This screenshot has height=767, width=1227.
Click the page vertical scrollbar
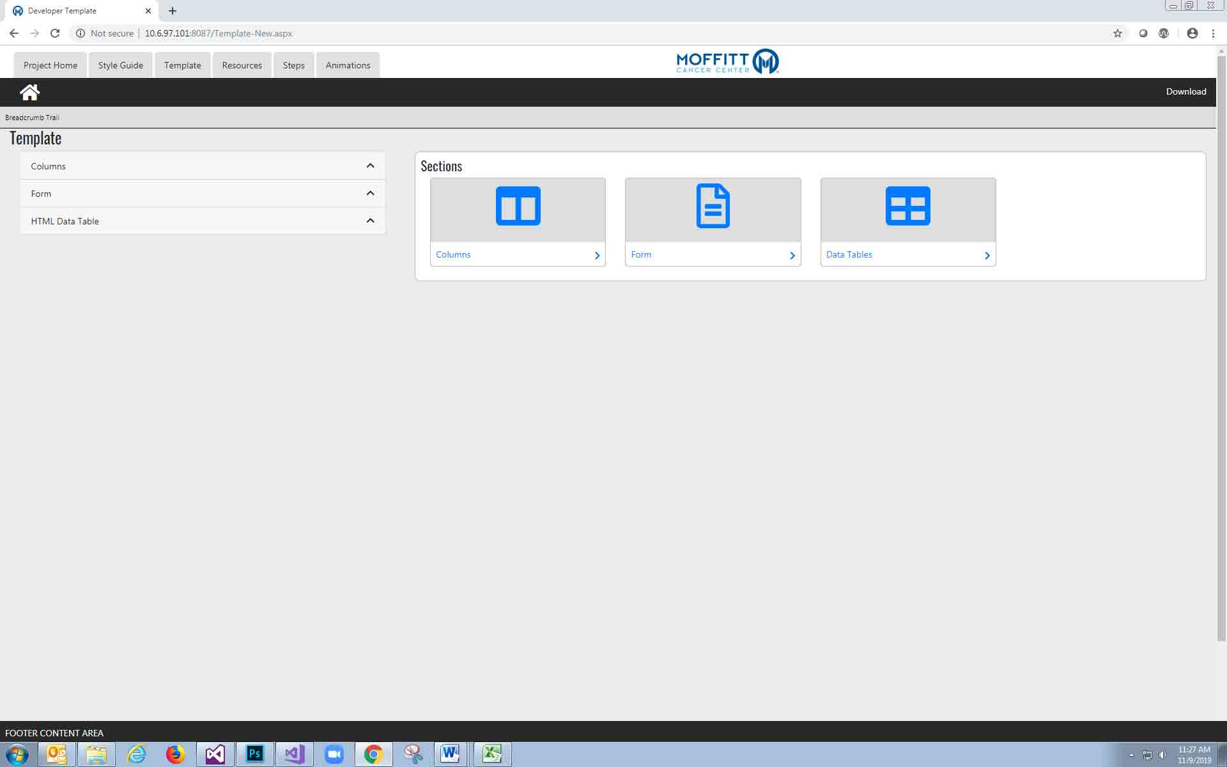point(1221,348)
